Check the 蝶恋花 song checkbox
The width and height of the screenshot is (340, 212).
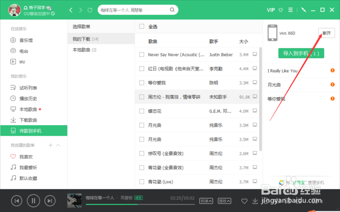(x=142, y=111)
